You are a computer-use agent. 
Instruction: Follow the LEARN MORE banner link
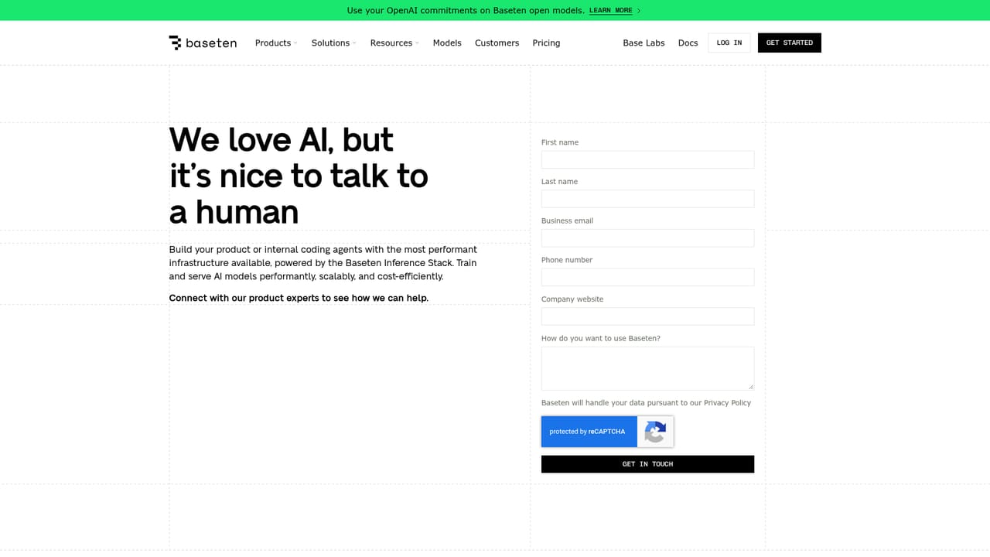(x=610, y=11)
